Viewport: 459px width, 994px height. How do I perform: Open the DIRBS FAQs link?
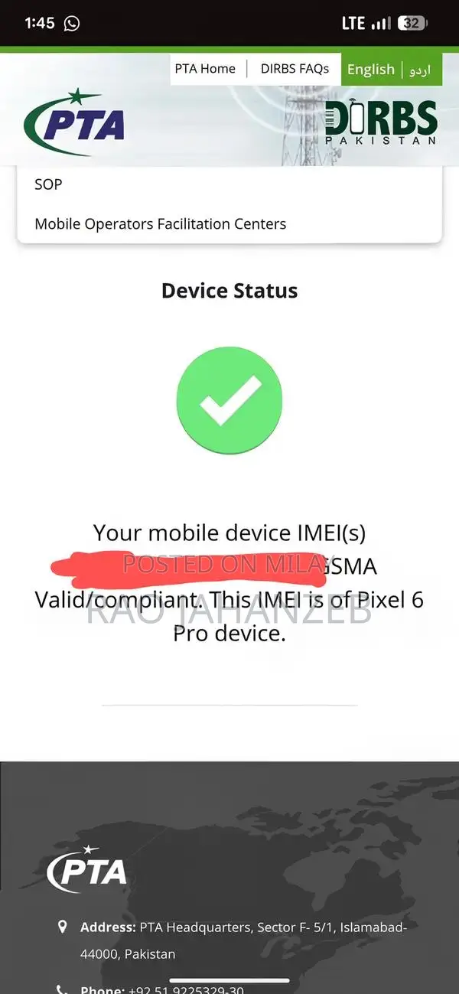pos(295,69)
